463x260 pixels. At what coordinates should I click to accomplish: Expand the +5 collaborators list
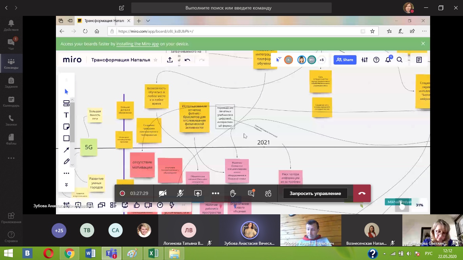click(321, 60)
